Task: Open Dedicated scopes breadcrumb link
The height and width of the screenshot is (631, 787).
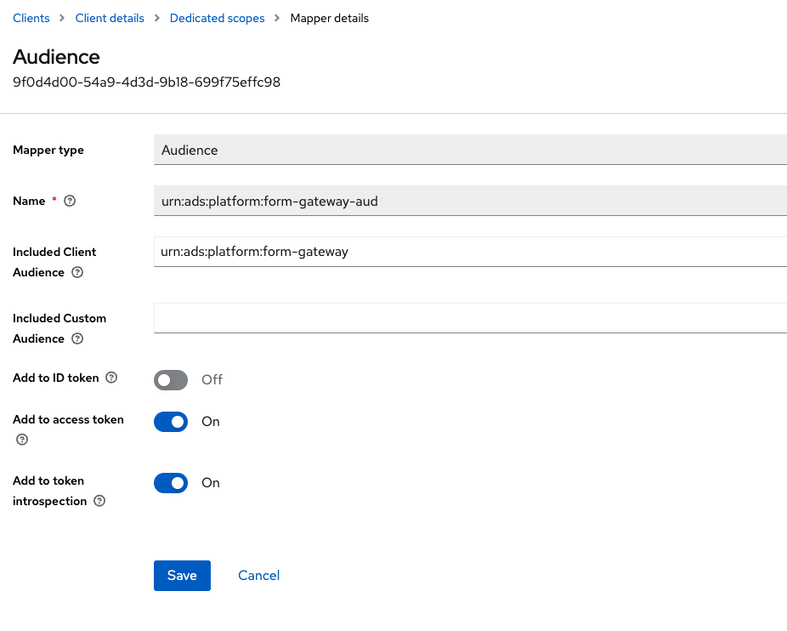Action: click(x=217, y=18)
